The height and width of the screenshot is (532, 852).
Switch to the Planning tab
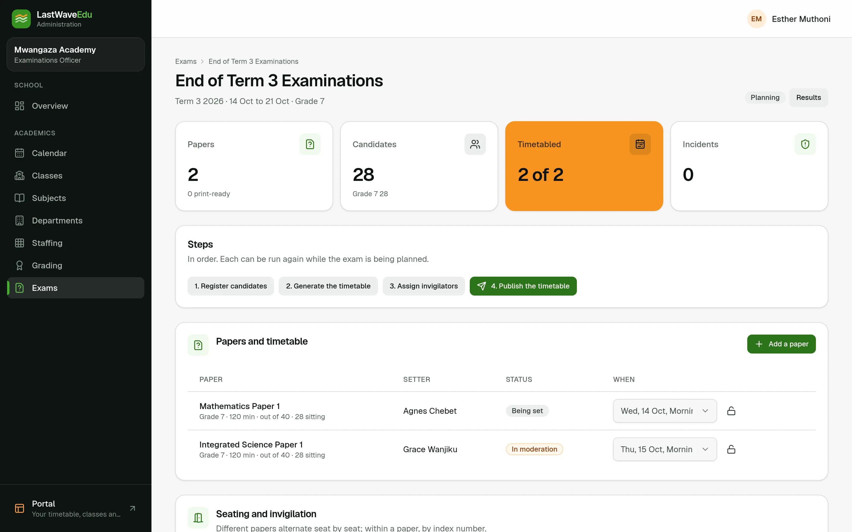(765, 98)
